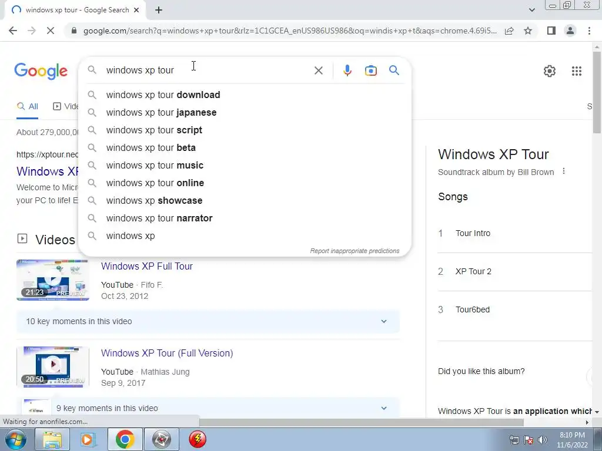Viewport: 602px width, 451px height.
Task: Launch the media player taskbar icon
Action: 88,439
